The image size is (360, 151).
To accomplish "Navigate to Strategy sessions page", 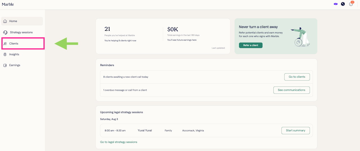I will pos(21,32).
